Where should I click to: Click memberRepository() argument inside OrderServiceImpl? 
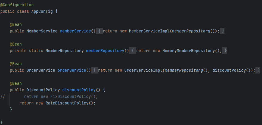(186, 70)
